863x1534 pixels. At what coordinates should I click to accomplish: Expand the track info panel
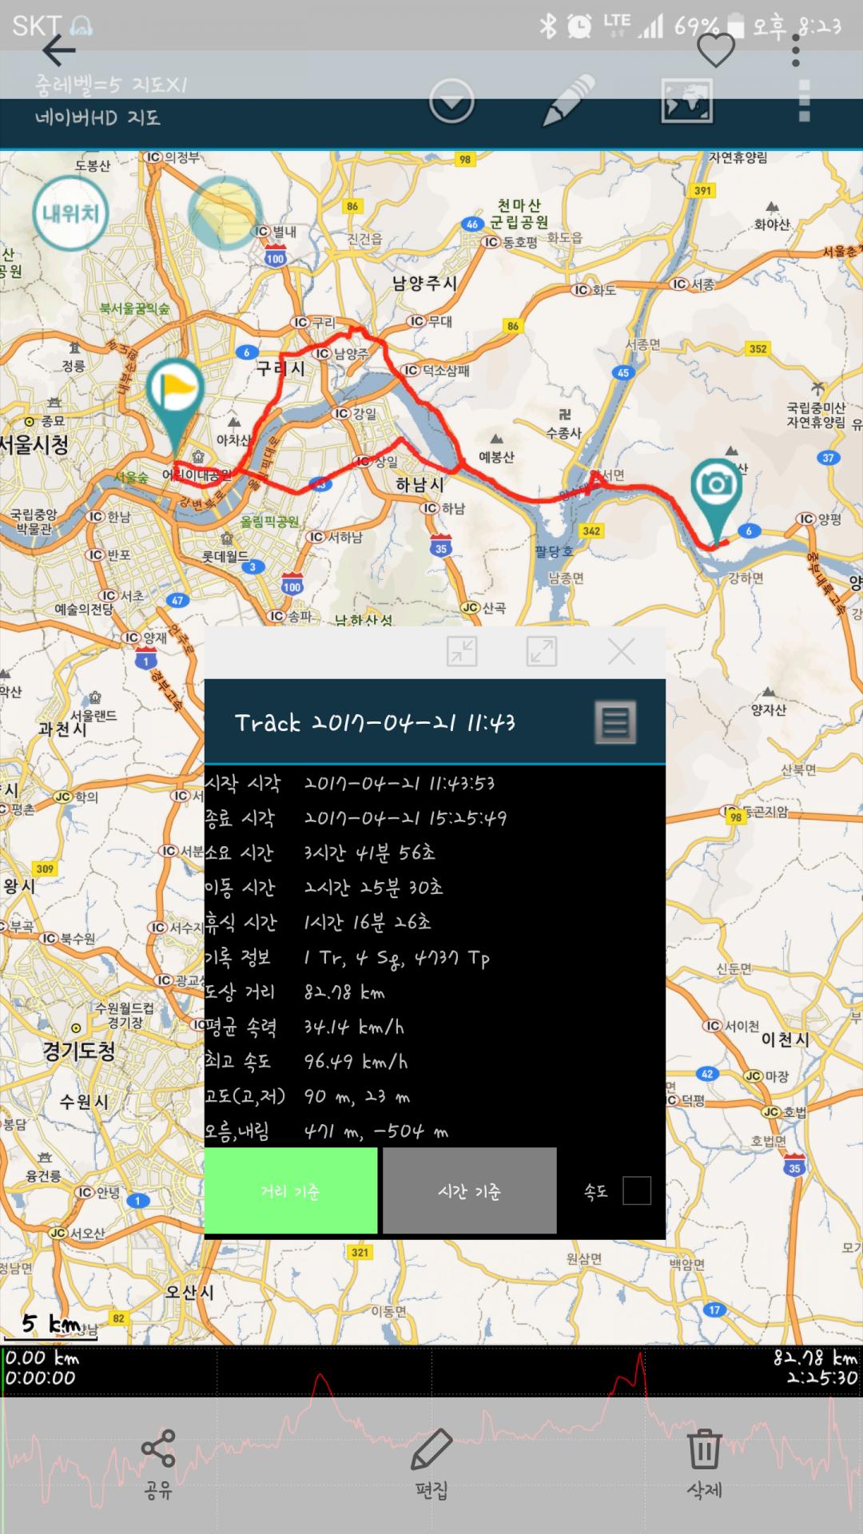pos(542,652)
